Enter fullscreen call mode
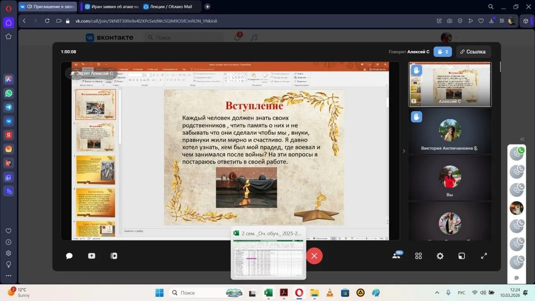Viewport: 535px width, 301px height. pyautogui.click(x=484, y=256)
